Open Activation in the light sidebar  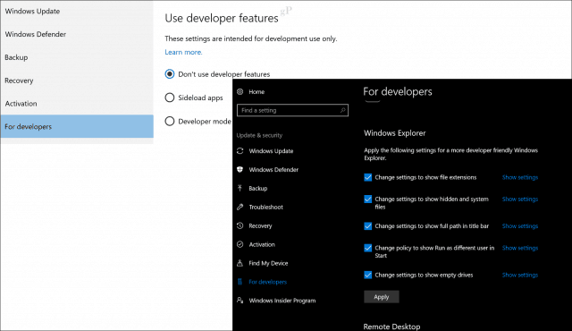(77, 104)
